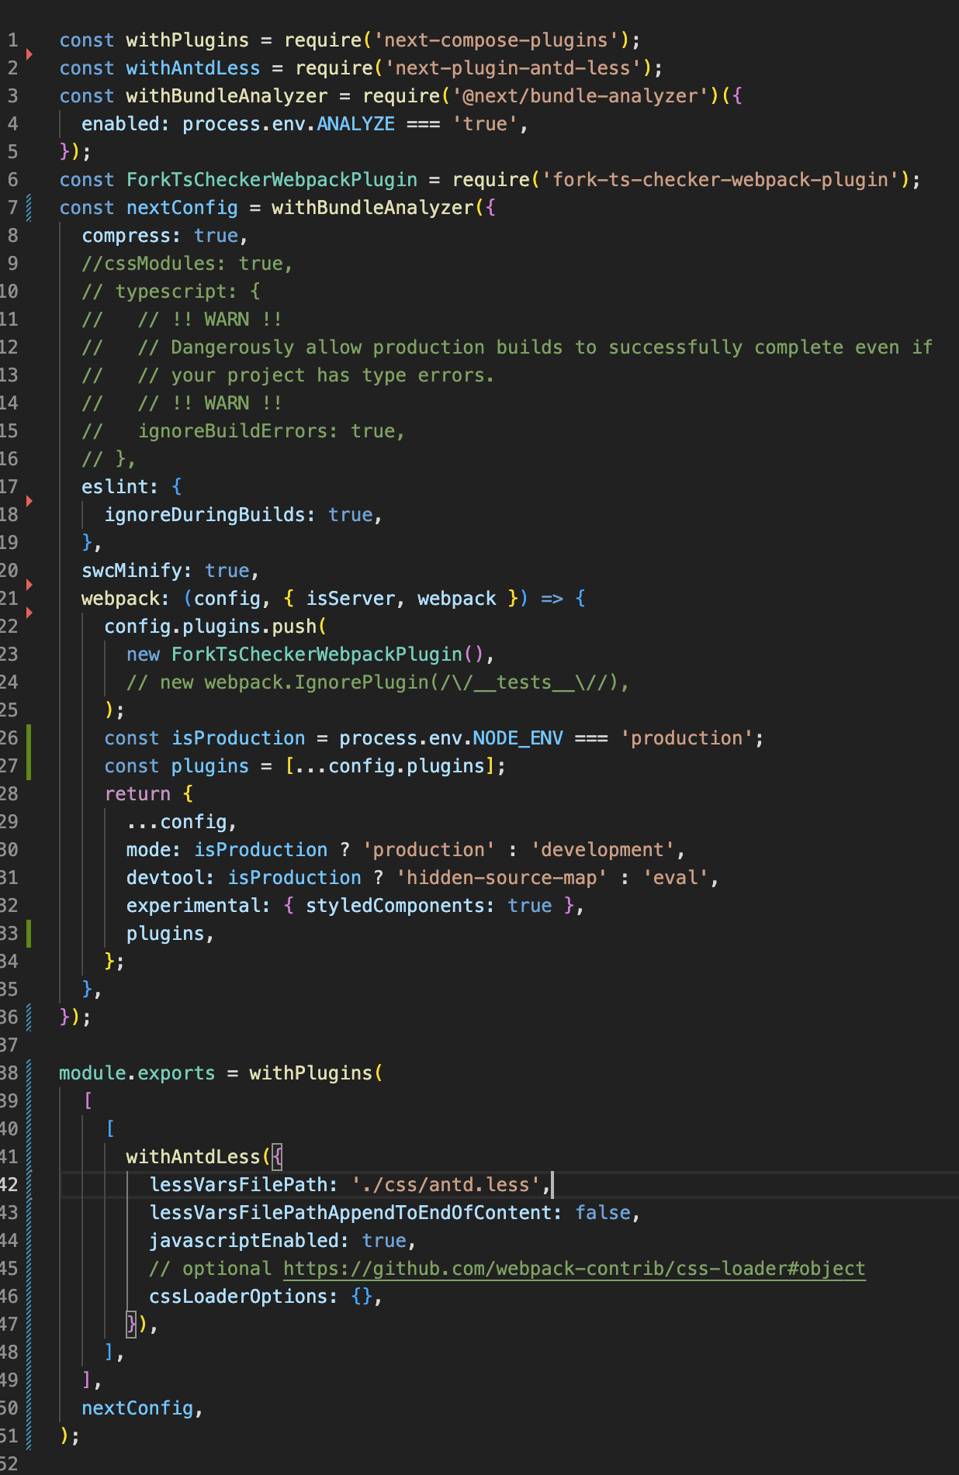Click the '@next/bundle-analyzer' string
Screen dimensions: 959x1475
coord(580,96)
